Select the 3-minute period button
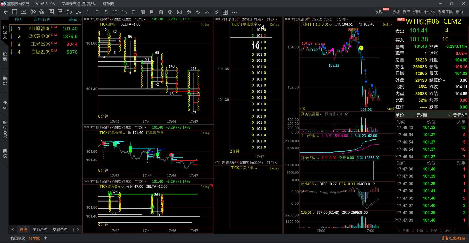469x243 pixels. click(x=97, y=12)
